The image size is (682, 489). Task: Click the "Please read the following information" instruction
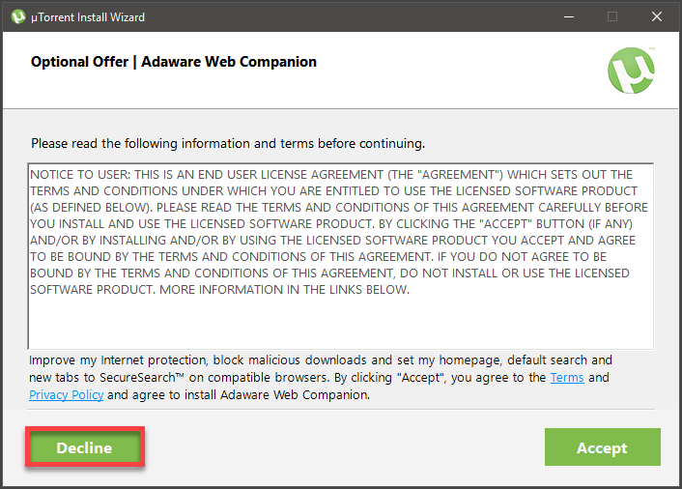click(x=227, y=143)
